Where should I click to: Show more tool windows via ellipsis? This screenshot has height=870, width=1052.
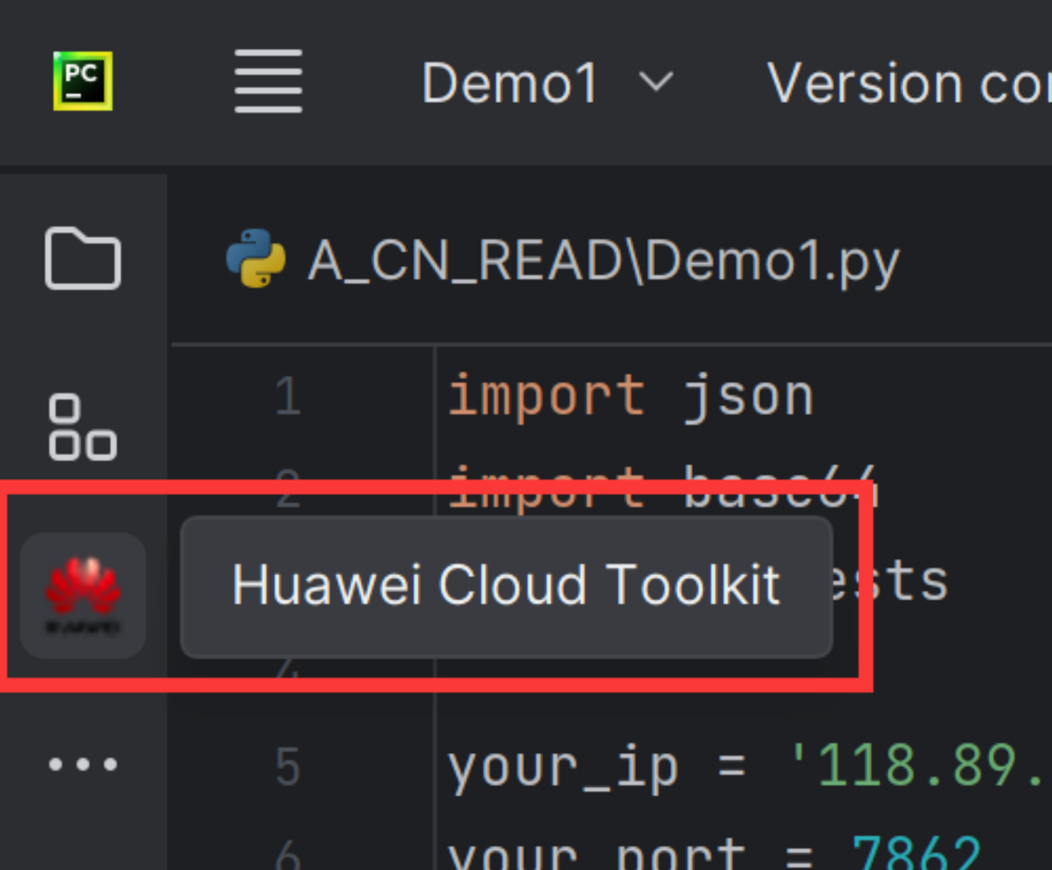[x=83, y=764]
